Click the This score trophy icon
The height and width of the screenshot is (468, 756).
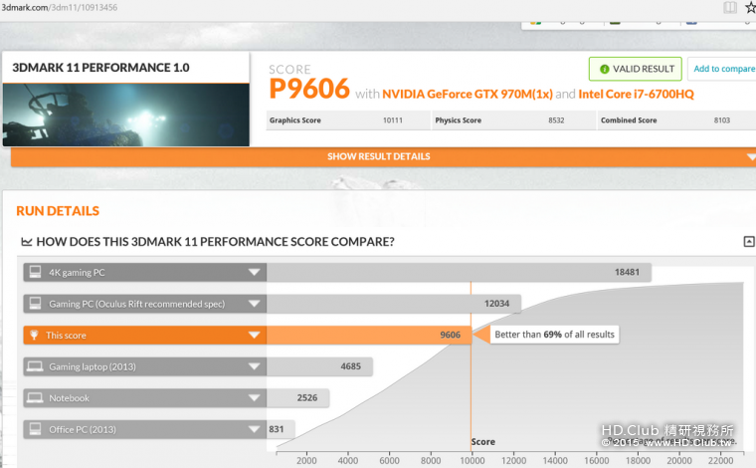34,335
